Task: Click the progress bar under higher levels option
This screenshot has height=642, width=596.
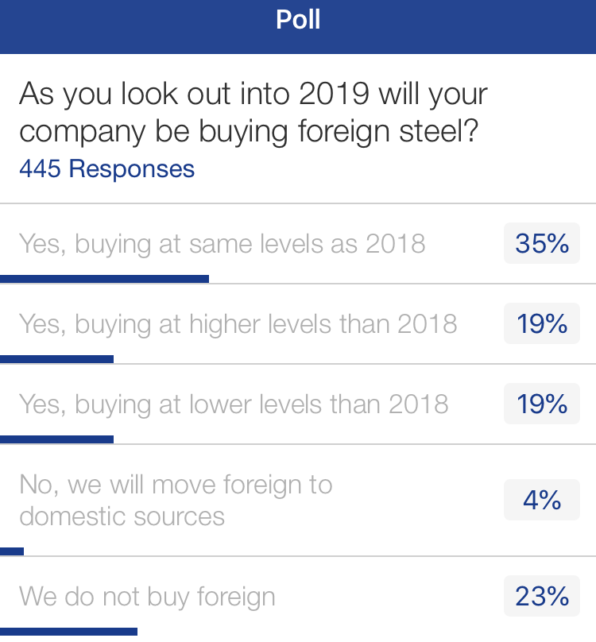Action: pos(56,359)
